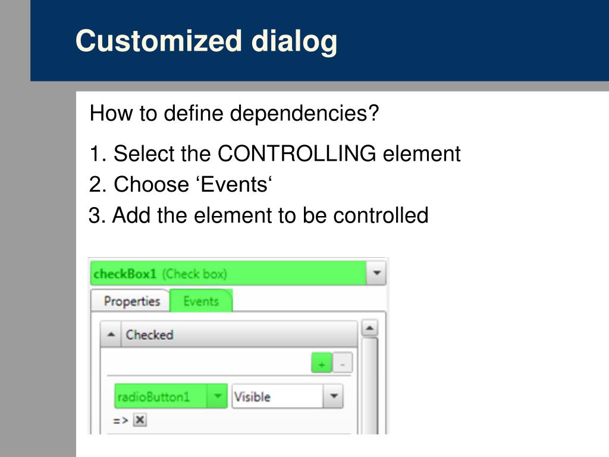Collapse the Checked section triangle
The image size is (609, 457).
click(111, 334)
